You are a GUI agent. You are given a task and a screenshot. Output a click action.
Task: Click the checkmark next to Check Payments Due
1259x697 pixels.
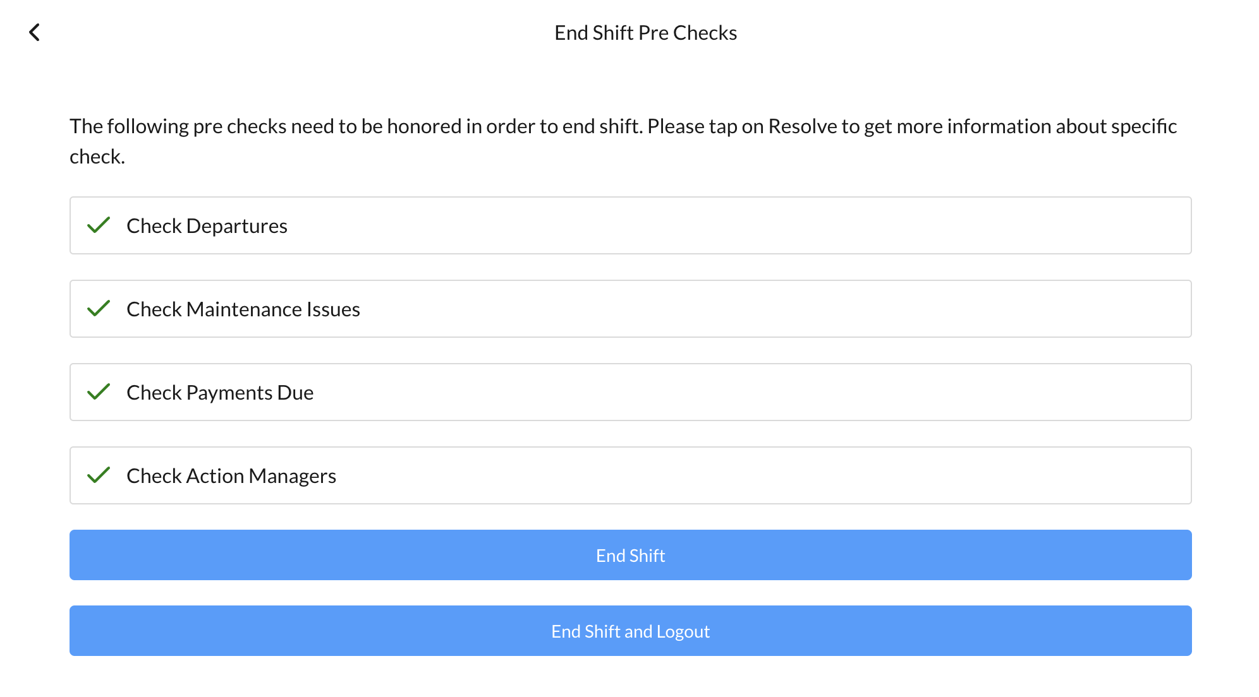[x=99, y=392]
